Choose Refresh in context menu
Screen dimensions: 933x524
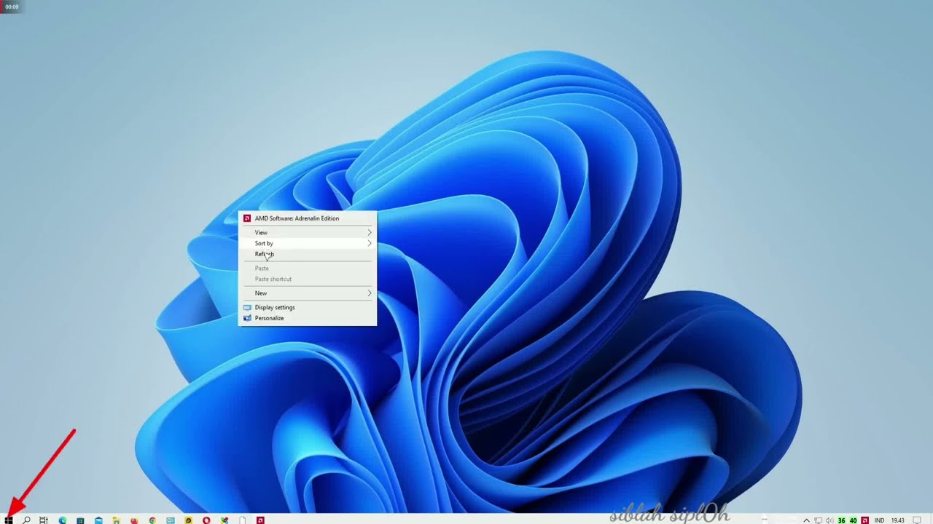(308, 254)
